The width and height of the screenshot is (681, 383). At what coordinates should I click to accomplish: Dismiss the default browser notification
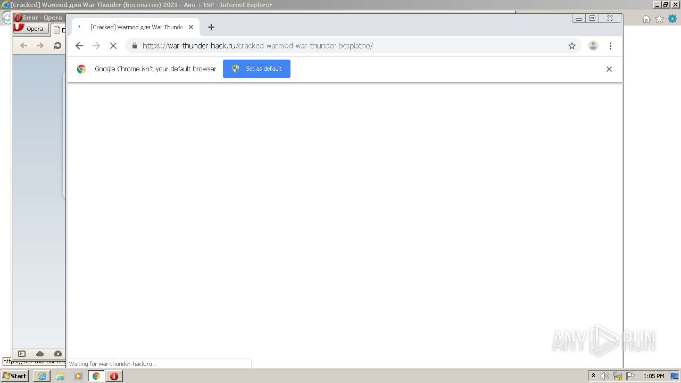coord(609,69)
